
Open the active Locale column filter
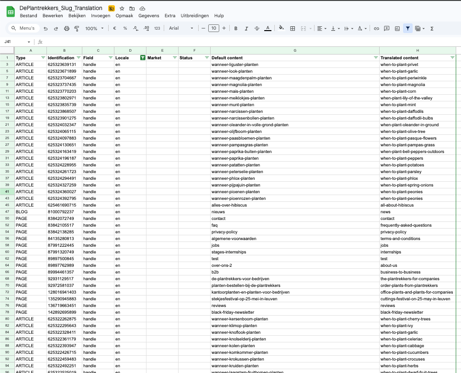tap(143, 58)
